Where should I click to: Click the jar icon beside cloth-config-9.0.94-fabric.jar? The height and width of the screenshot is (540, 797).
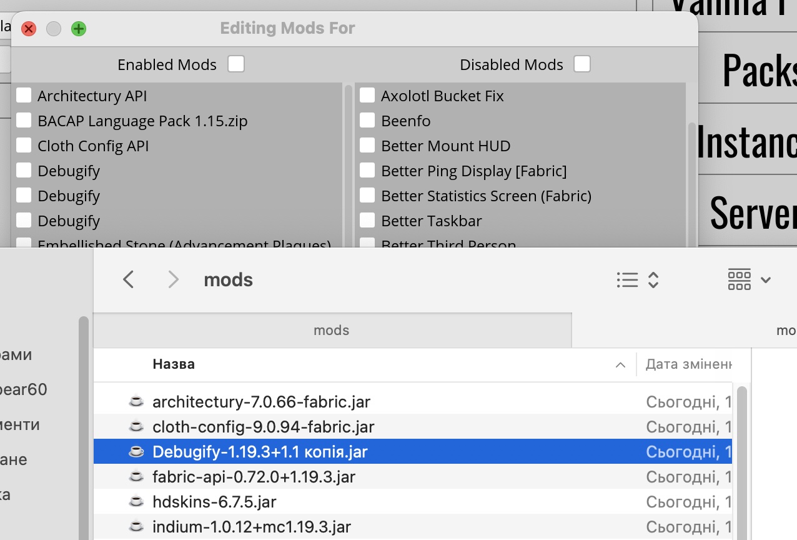point(136,426)
